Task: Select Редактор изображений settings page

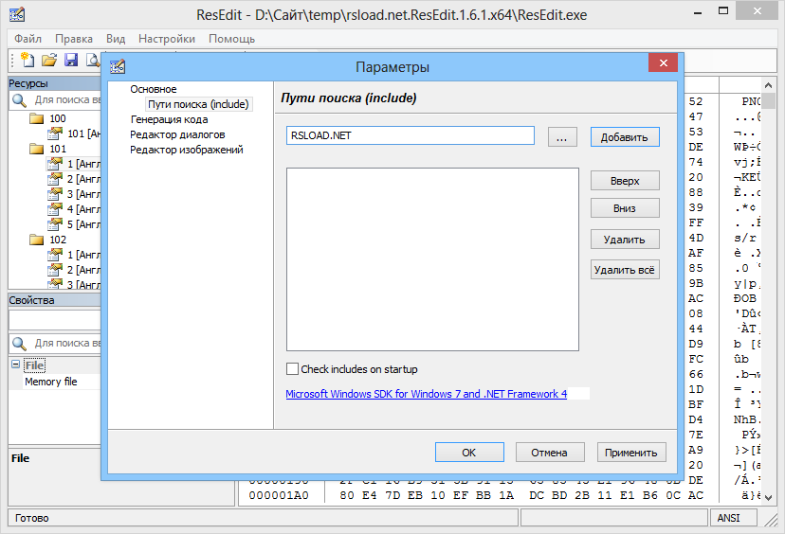Action: 187,150
